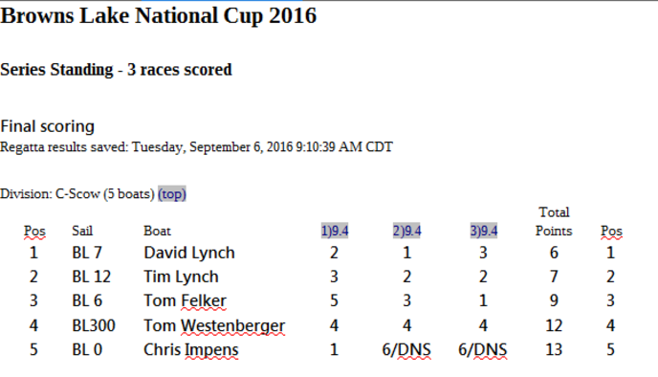Open race 2)9.4 column link

[406, 231]
